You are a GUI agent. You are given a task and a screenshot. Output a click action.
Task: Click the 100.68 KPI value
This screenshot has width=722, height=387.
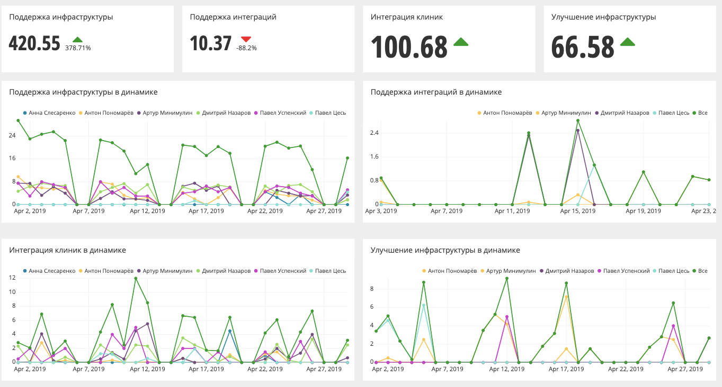tap(409, 47)
